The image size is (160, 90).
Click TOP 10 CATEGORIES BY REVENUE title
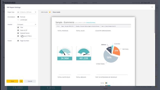click(106, 77)
